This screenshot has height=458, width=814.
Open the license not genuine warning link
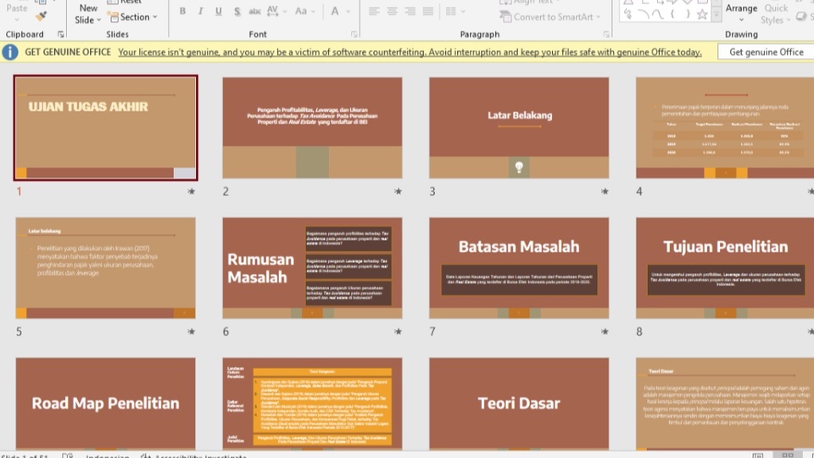click(x=410, y=52)
